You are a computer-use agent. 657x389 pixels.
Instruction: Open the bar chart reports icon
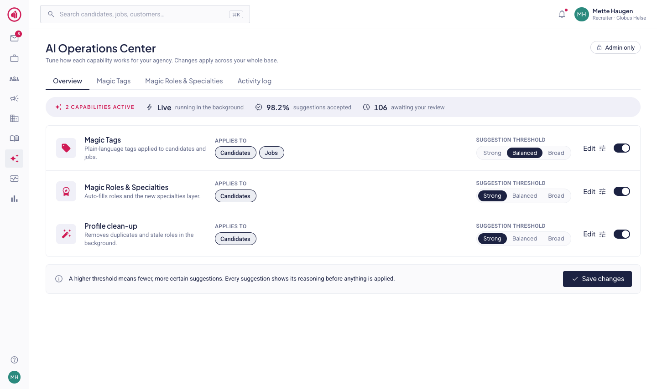point(14,199)
